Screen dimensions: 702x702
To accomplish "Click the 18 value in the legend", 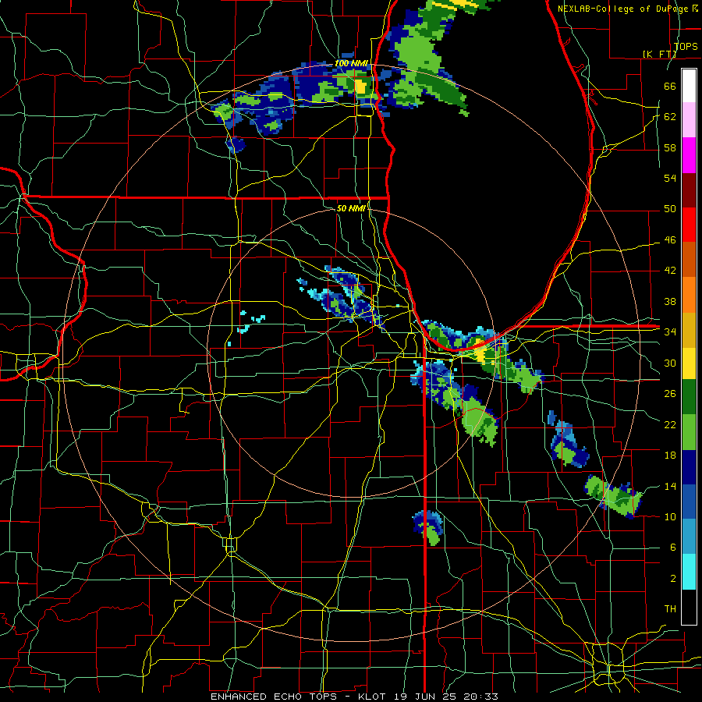I will [x=670, y=456].
